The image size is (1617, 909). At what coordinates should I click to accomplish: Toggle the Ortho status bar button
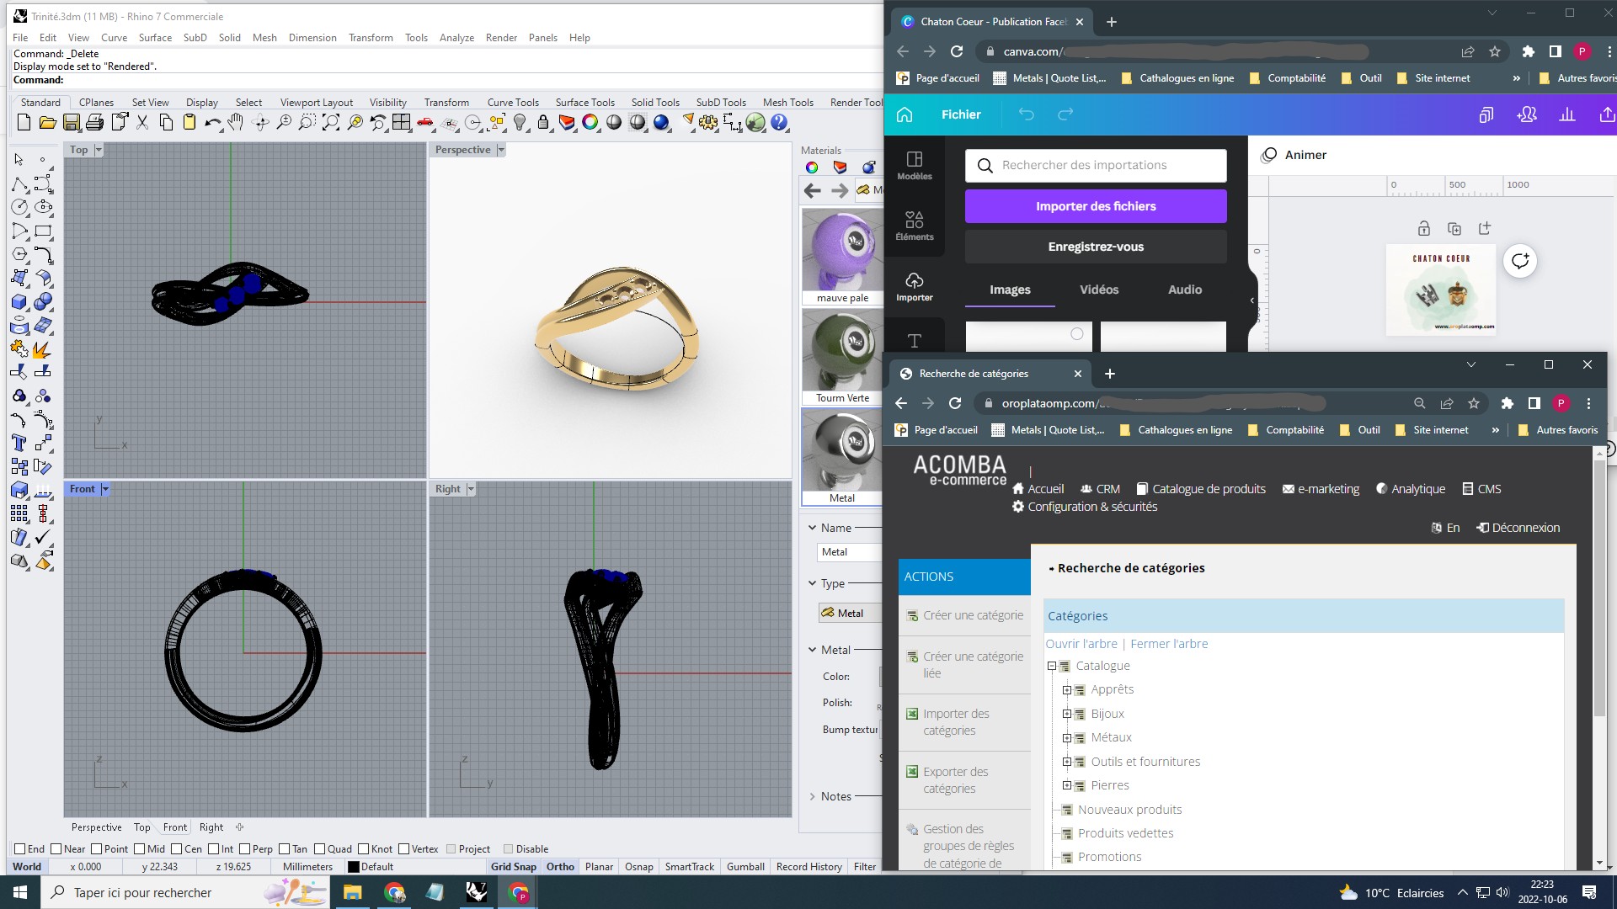point(560,866)
